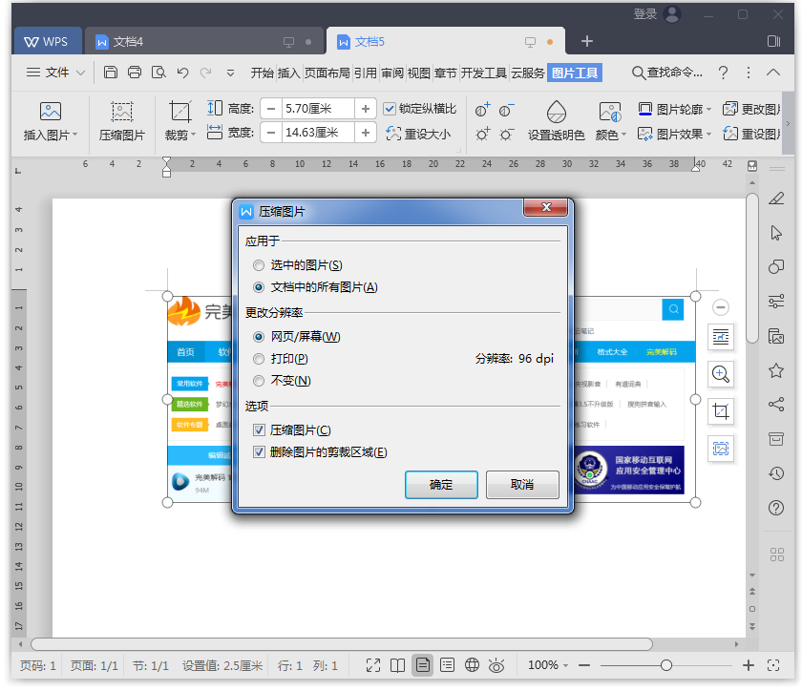Image resolution: width=802 pixels, height=691 pixels.
Task: Open the shapes sidebar icon
Action: 776,266
